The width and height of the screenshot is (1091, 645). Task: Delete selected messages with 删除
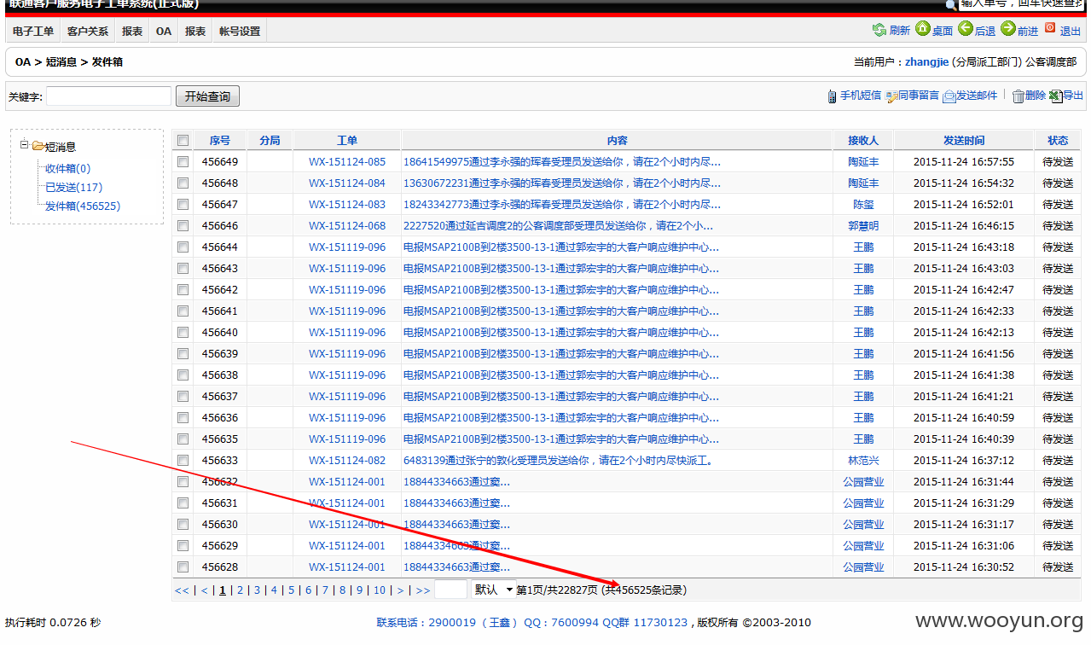click(1029, 96)
